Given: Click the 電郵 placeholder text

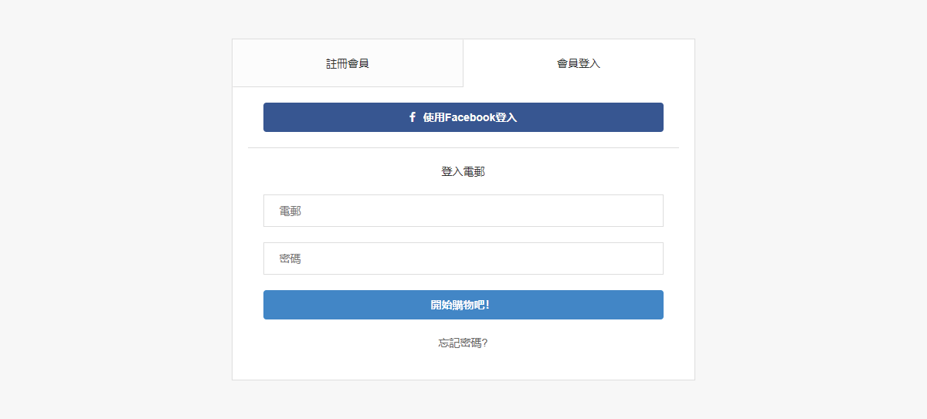Looking at the screenshot, I should pyautogui.click(x=290, y=211).
